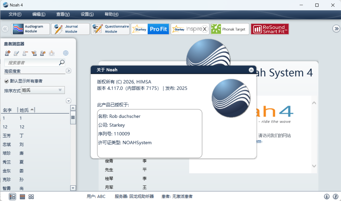Select patient 玉芳 in the list
Screen dimensions: 341x201
(35, 135)
